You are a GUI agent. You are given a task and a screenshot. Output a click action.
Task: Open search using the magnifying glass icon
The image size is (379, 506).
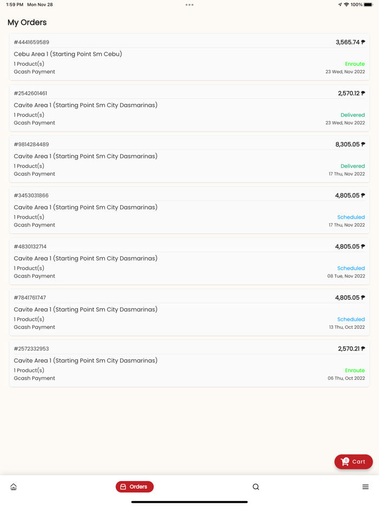[256, 486]
